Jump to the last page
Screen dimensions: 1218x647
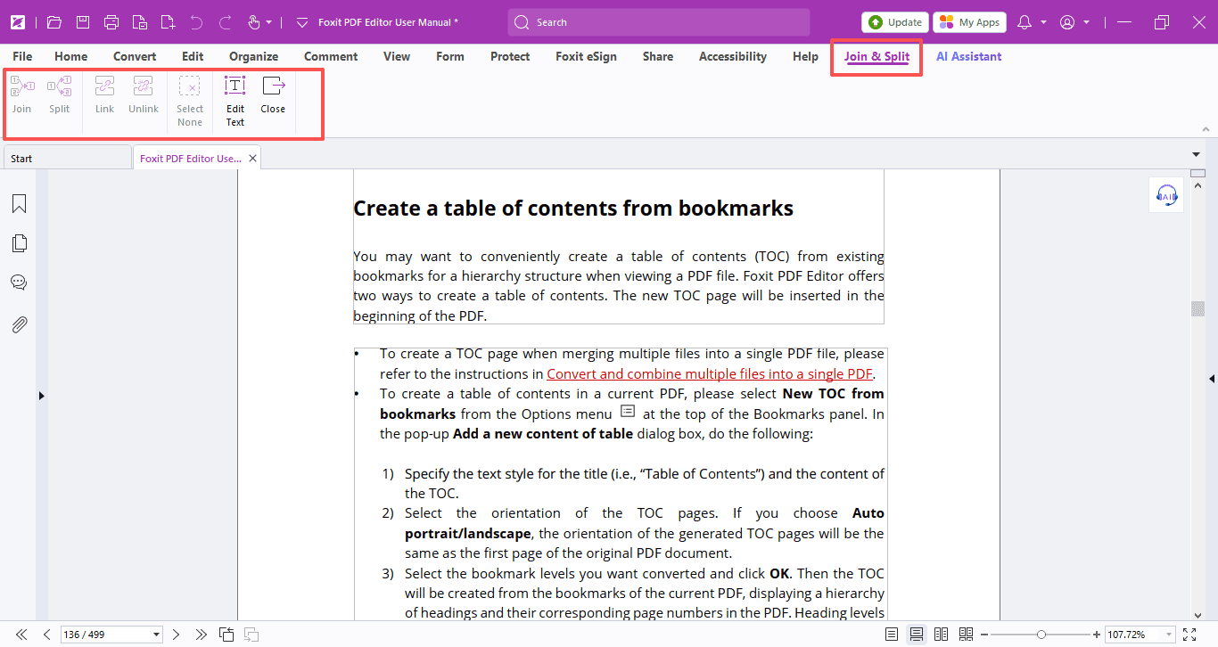pos(201,635)
